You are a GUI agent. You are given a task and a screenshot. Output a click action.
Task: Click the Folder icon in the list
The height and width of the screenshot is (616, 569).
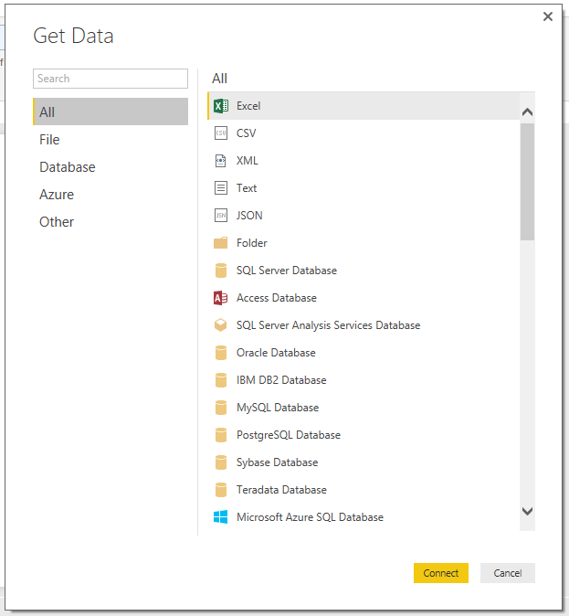(x=220, y=243)
